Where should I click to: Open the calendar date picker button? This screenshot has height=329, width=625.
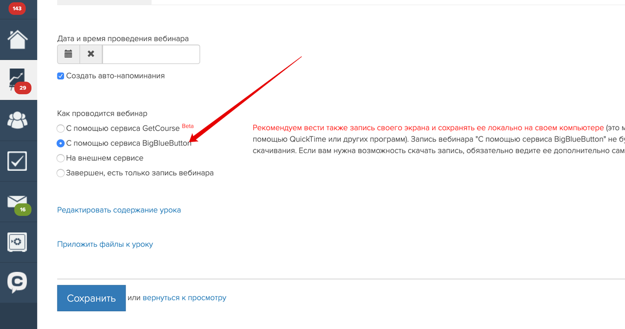click(x=69, y=54)
